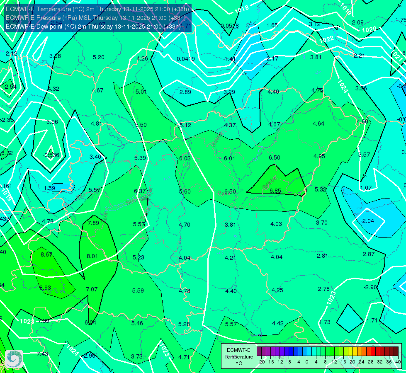Click the 5.46 dew point value
Viewport: 406px width, 373px height.
(x=137, y=323)
